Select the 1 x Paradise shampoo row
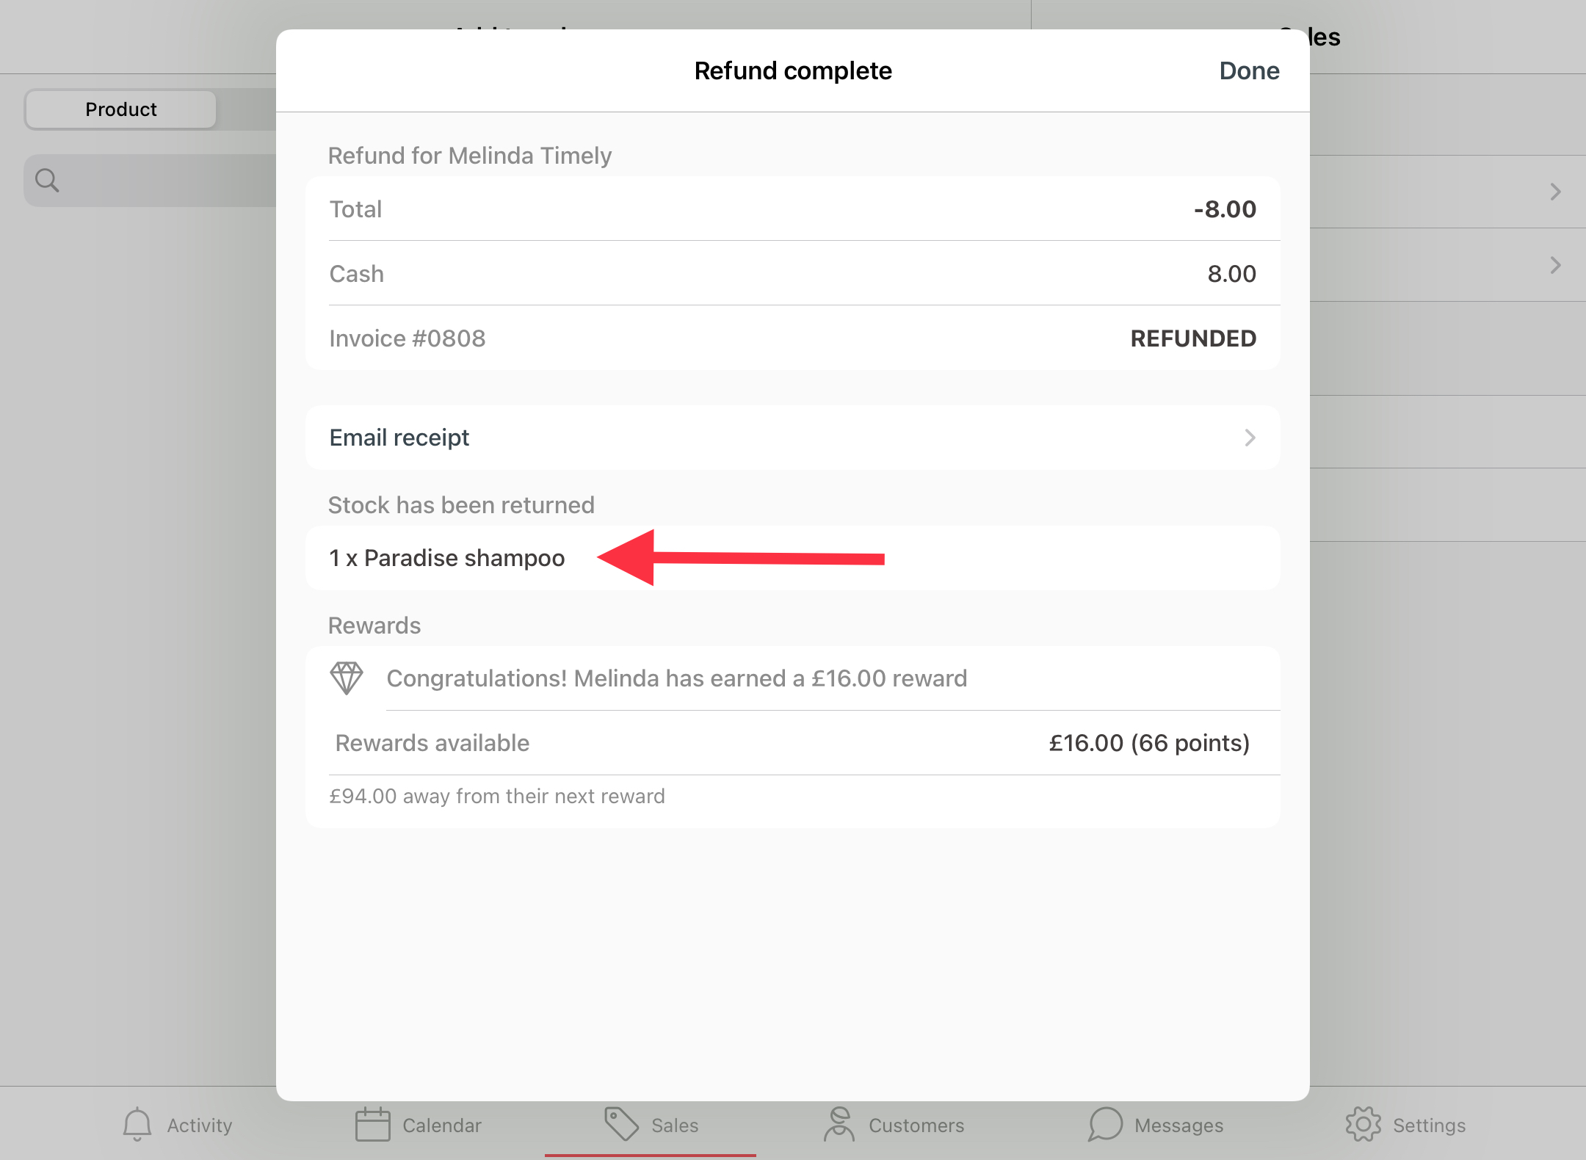1586x1160 pixels. click(792, 558)
